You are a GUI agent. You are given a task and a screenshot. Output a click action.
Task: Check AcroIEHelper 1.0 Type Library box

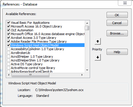tap(8, 57)
